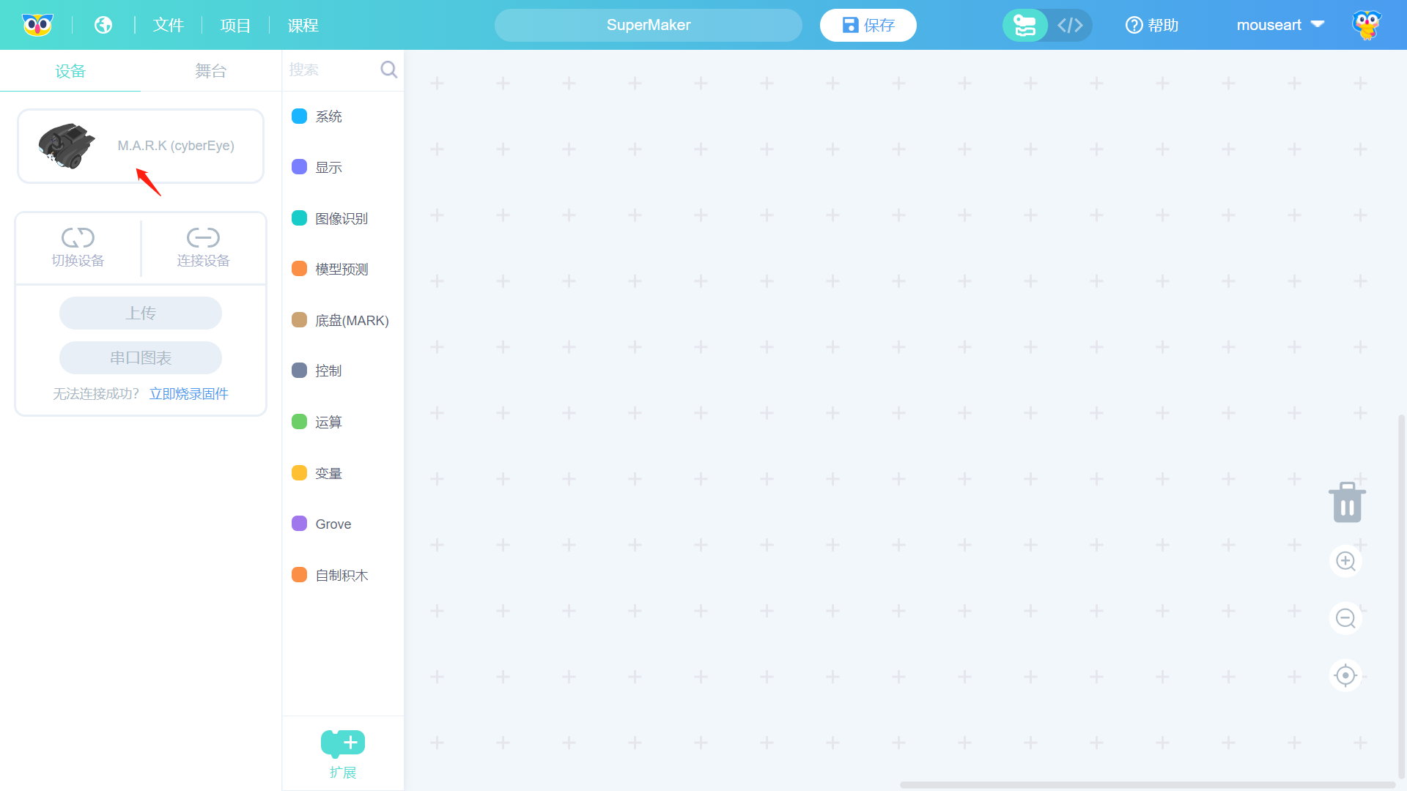Click the 立即烧录固件 link
Screen dimensions: 1407x791
coord(189,394)
